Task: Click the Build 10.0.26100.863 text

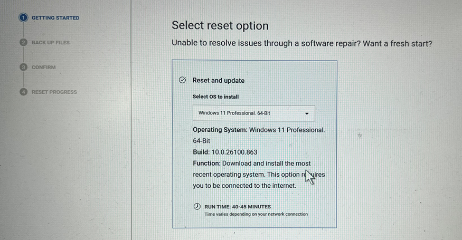Action: pyautogui.click(x=225, y=152)
